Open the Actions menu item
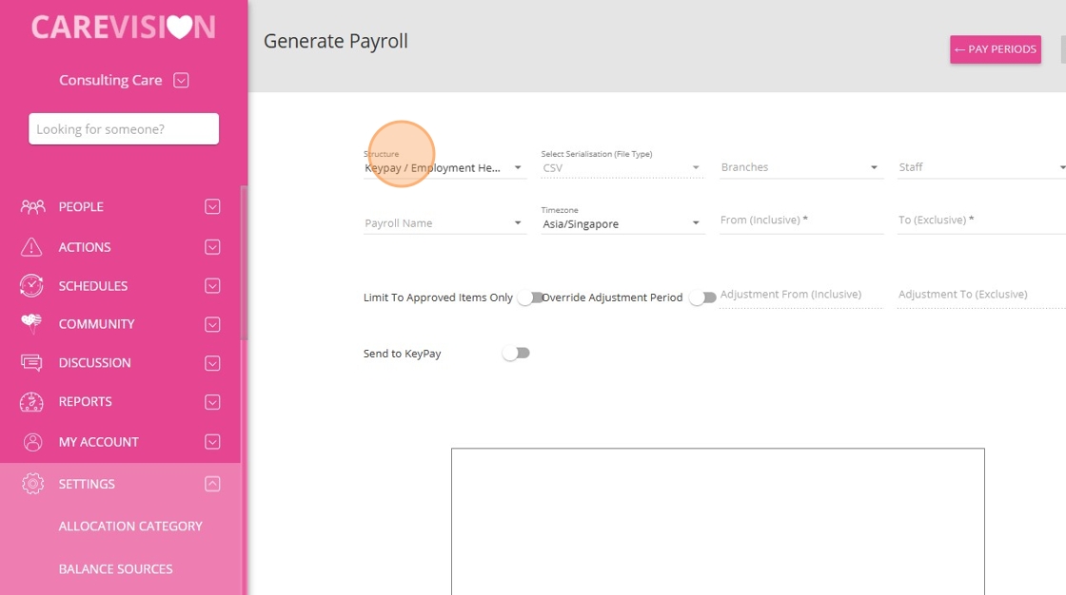The image size is (1066, 595). pyautogui.click(x=85, y=247)
